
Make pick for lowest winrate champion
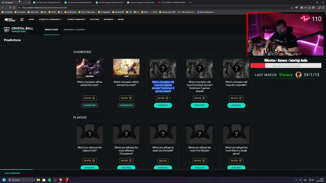200,105
